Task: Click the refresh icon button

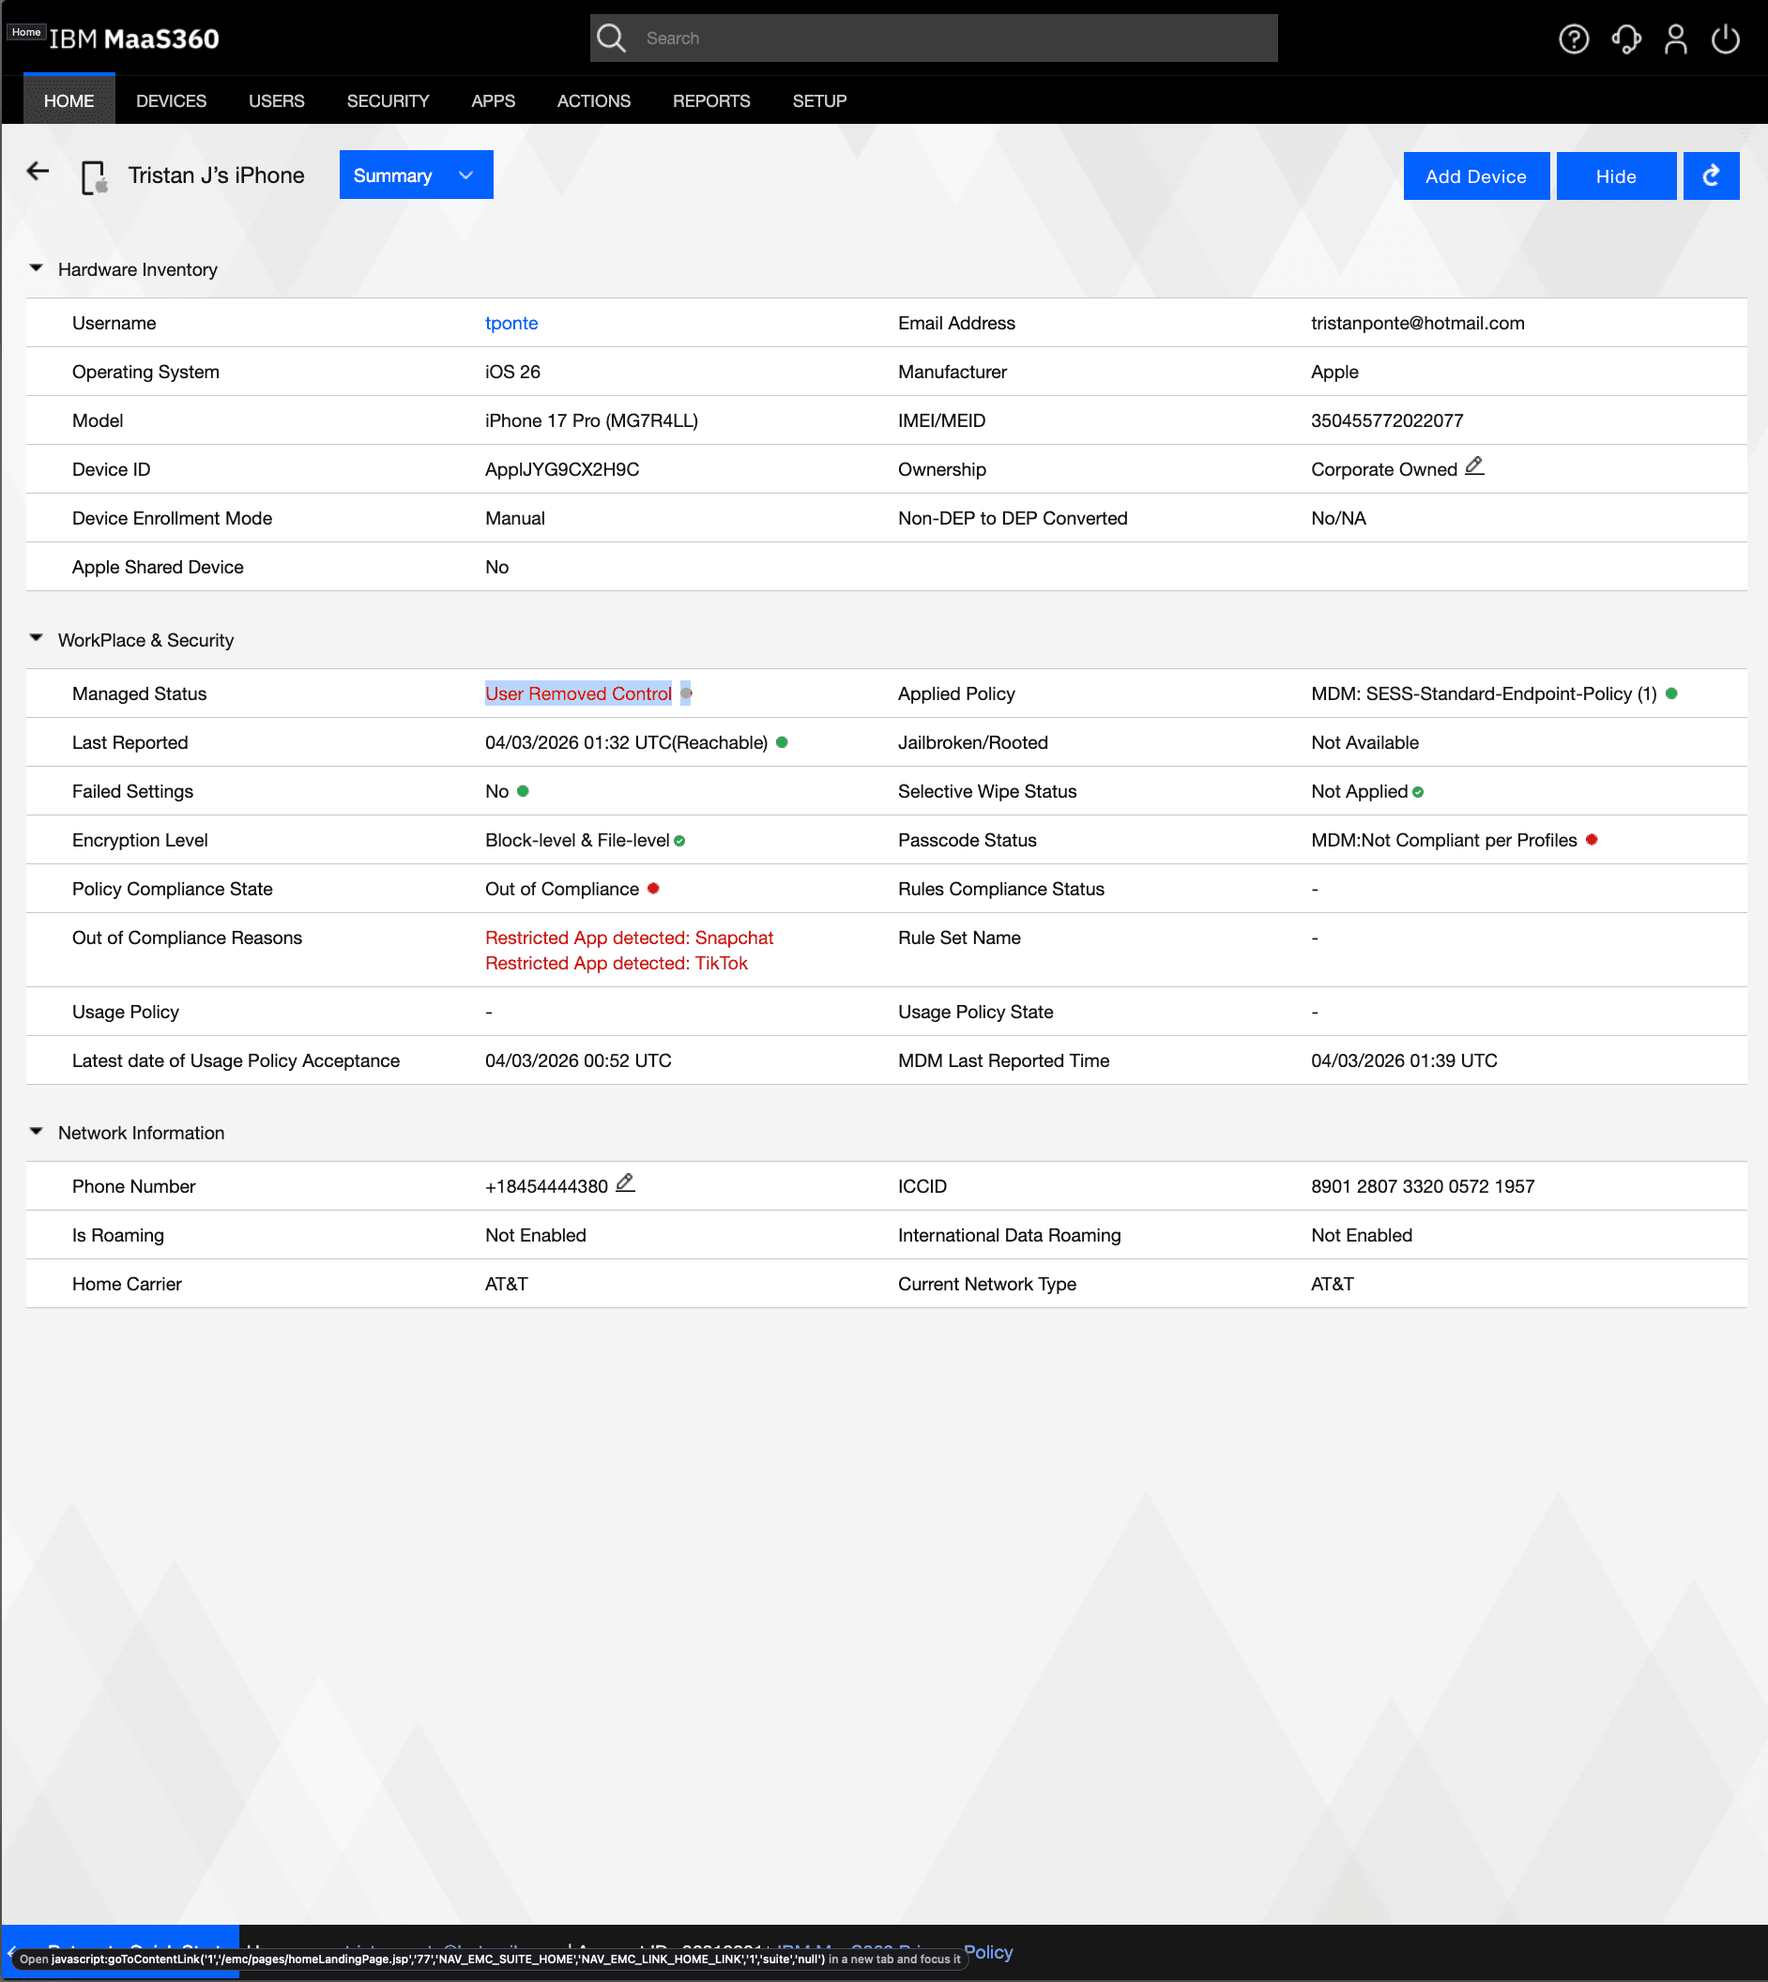Action: 1711,175
